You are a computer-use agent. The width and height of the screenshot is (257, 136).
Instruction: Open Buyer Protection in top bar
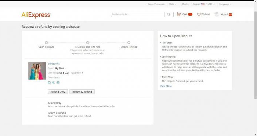coord(156,4)
